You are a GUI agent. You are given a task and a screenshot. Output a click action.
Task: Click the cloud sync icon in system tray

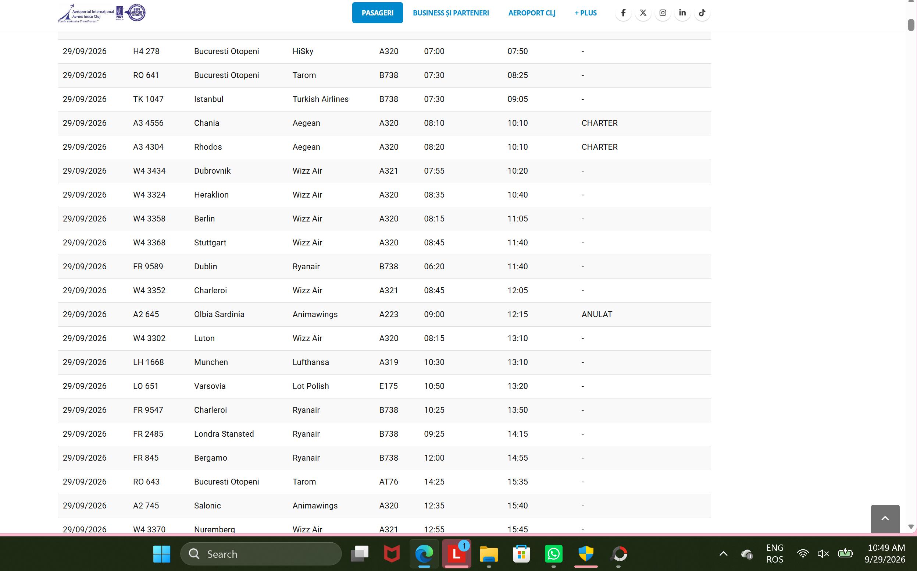pos(747,554)
